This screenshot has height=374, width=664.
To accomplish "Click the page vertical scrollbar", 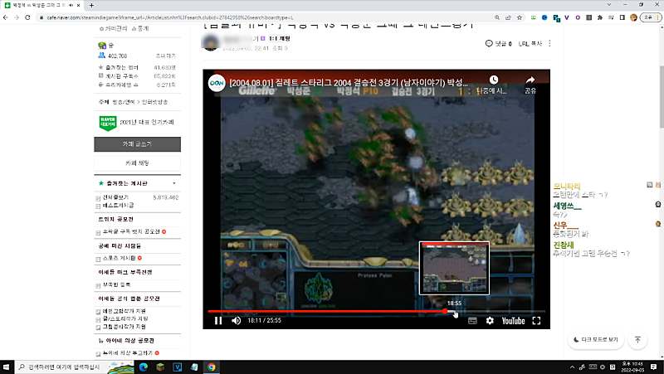I will click(662, 96).
